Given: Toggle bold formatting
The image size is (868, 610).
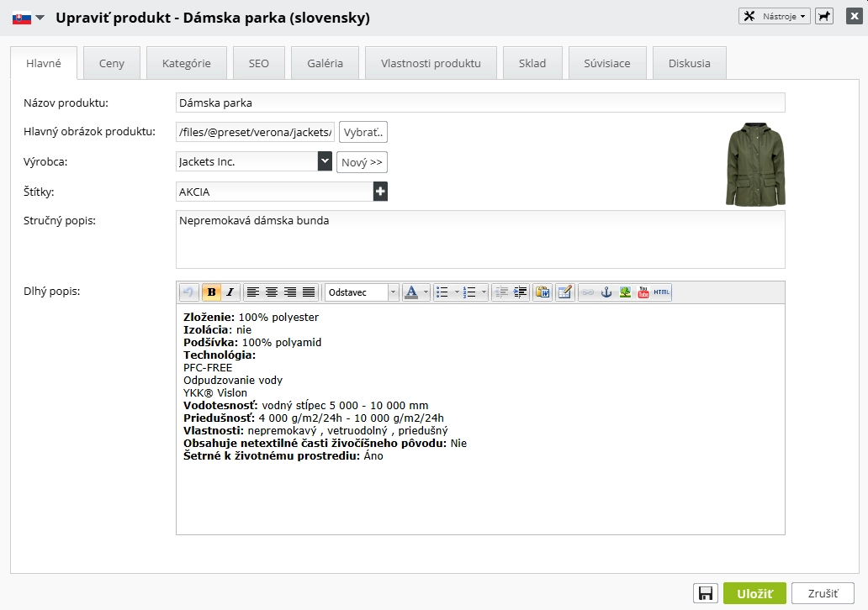Looking at the screenshot, I should pos(211,292).
